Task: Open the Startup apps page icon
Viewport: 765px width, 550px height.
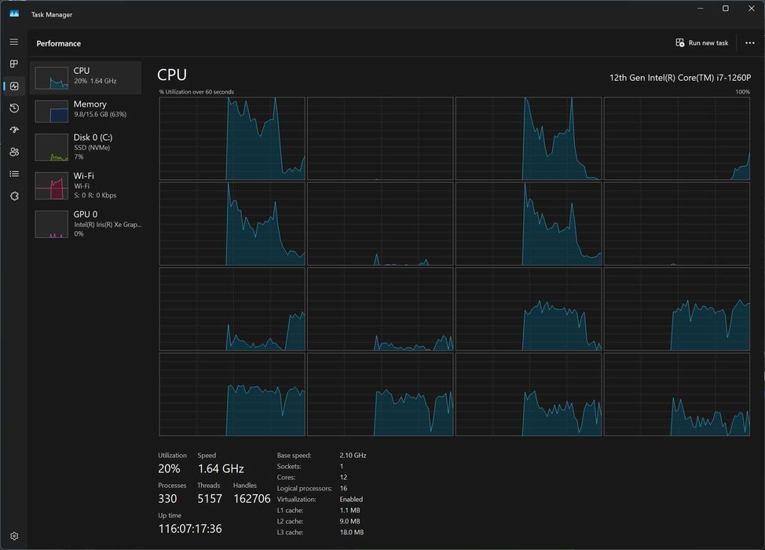Action: [14, 130]
